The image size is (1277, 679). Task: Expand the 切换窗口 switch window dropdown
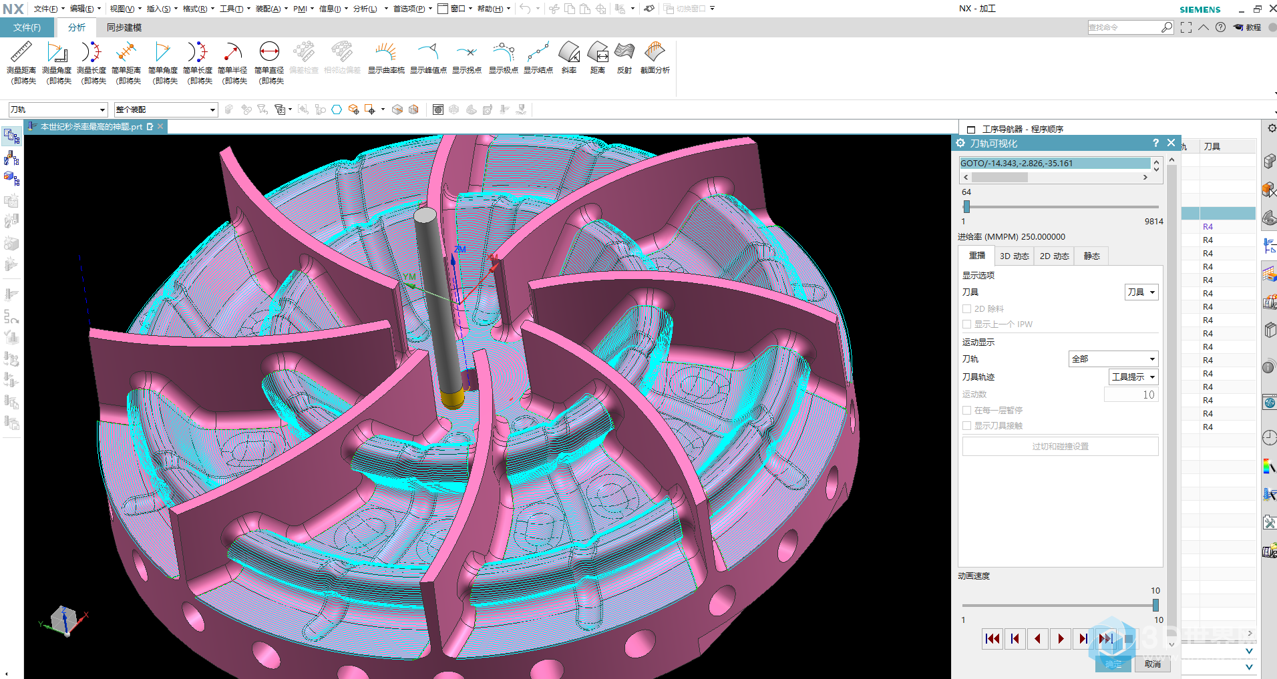[x=712, y=9]
